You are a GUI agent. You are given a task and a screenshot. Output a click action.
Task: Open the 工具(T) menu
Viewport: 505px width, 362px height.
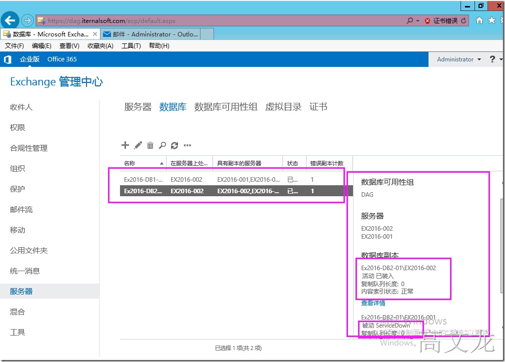131,45
